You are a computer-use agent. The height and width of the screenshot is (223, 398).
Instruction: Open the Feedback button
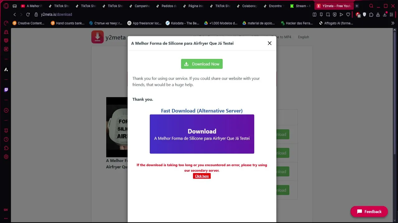tap(369, 212)
